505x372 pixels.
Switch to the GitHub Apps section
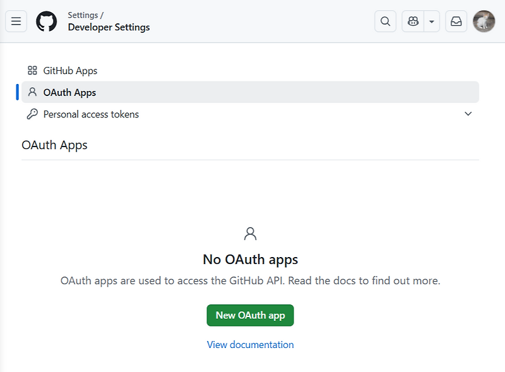69,70
